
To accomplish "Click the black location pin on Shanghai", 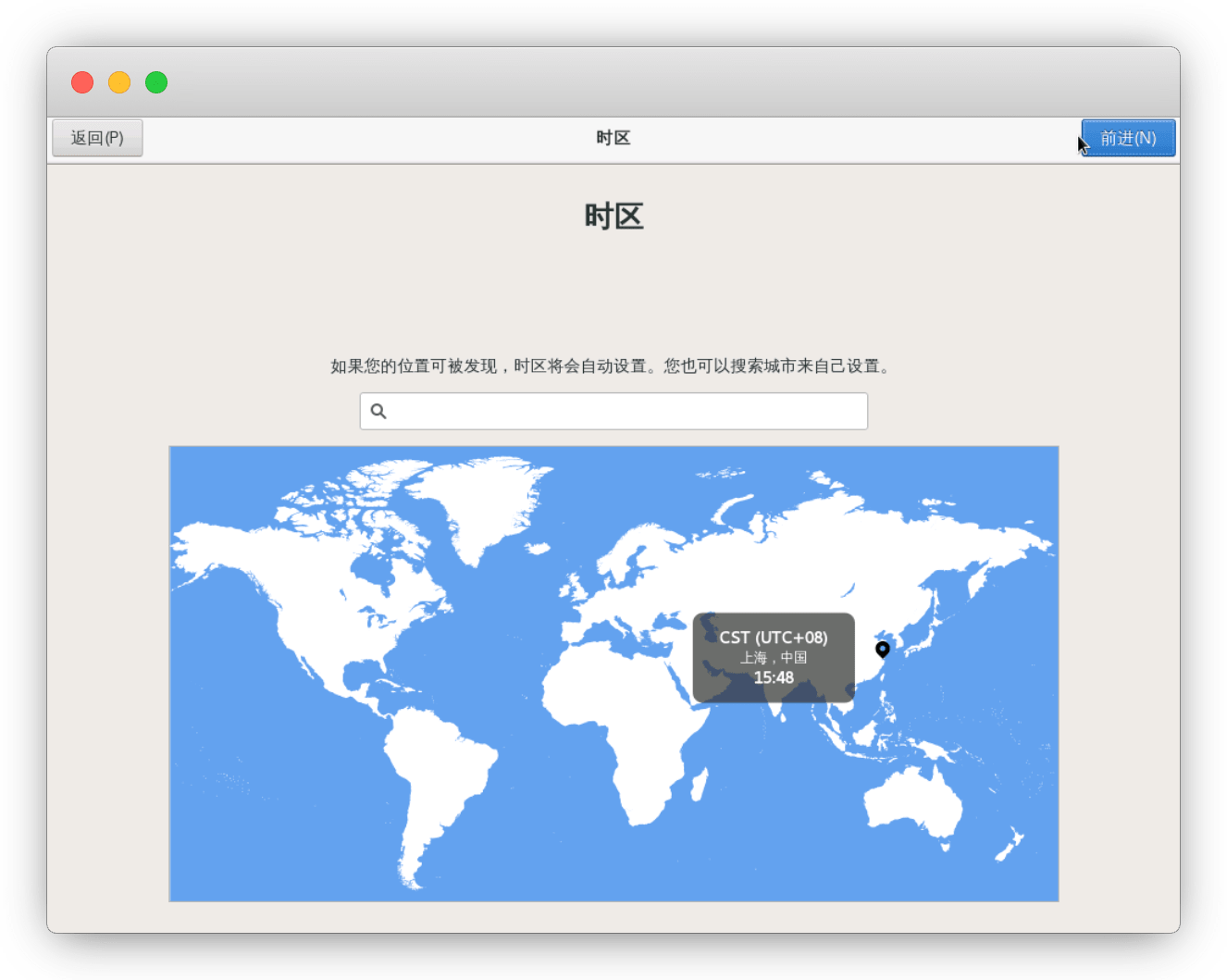I will (x=883, y=649).
